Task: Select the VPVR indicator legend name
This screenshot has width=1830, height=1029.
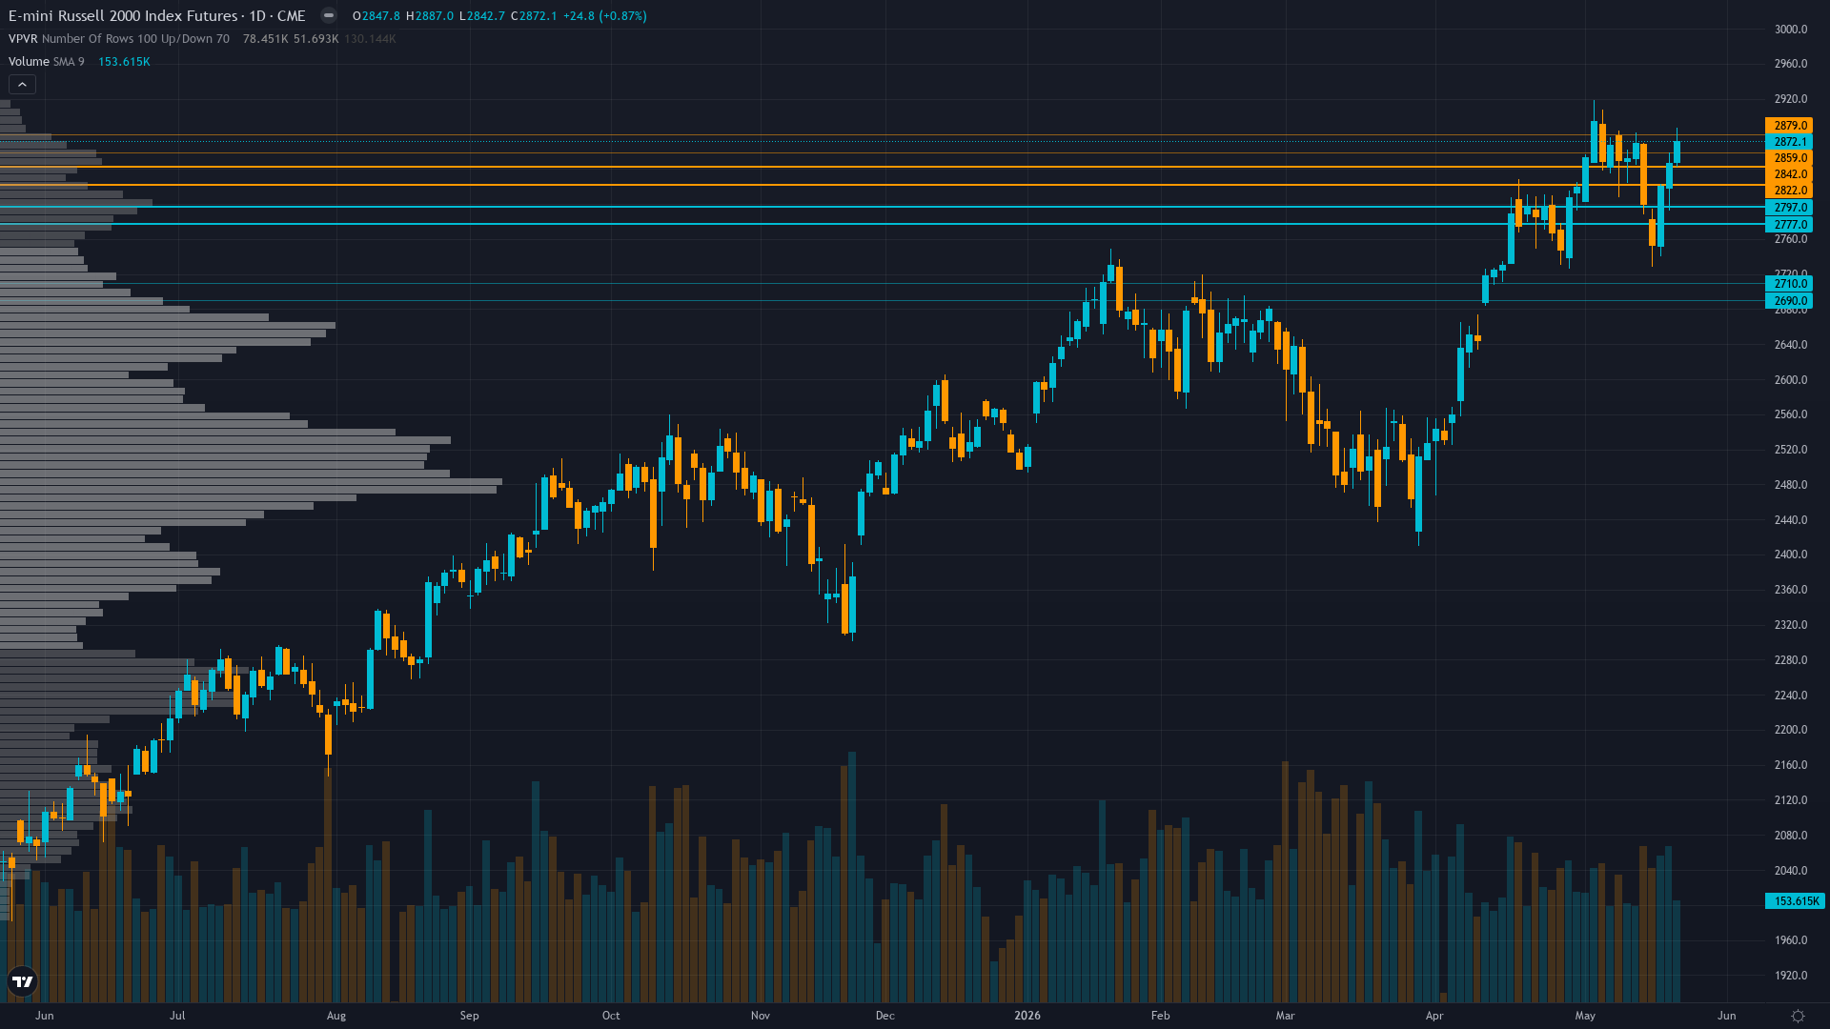Action: click(24, 39)
